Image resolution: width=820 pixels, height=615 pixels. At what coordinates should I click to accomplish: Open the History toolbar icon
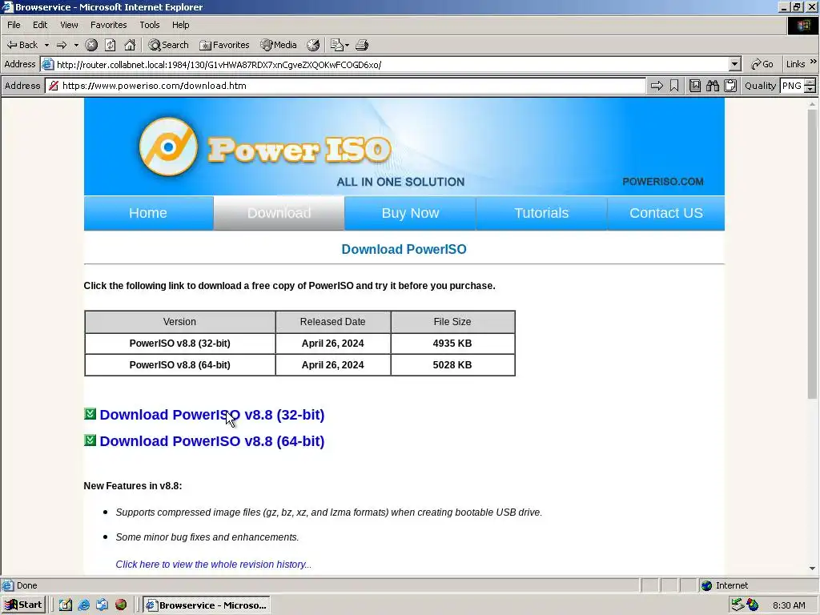(313, 45)
